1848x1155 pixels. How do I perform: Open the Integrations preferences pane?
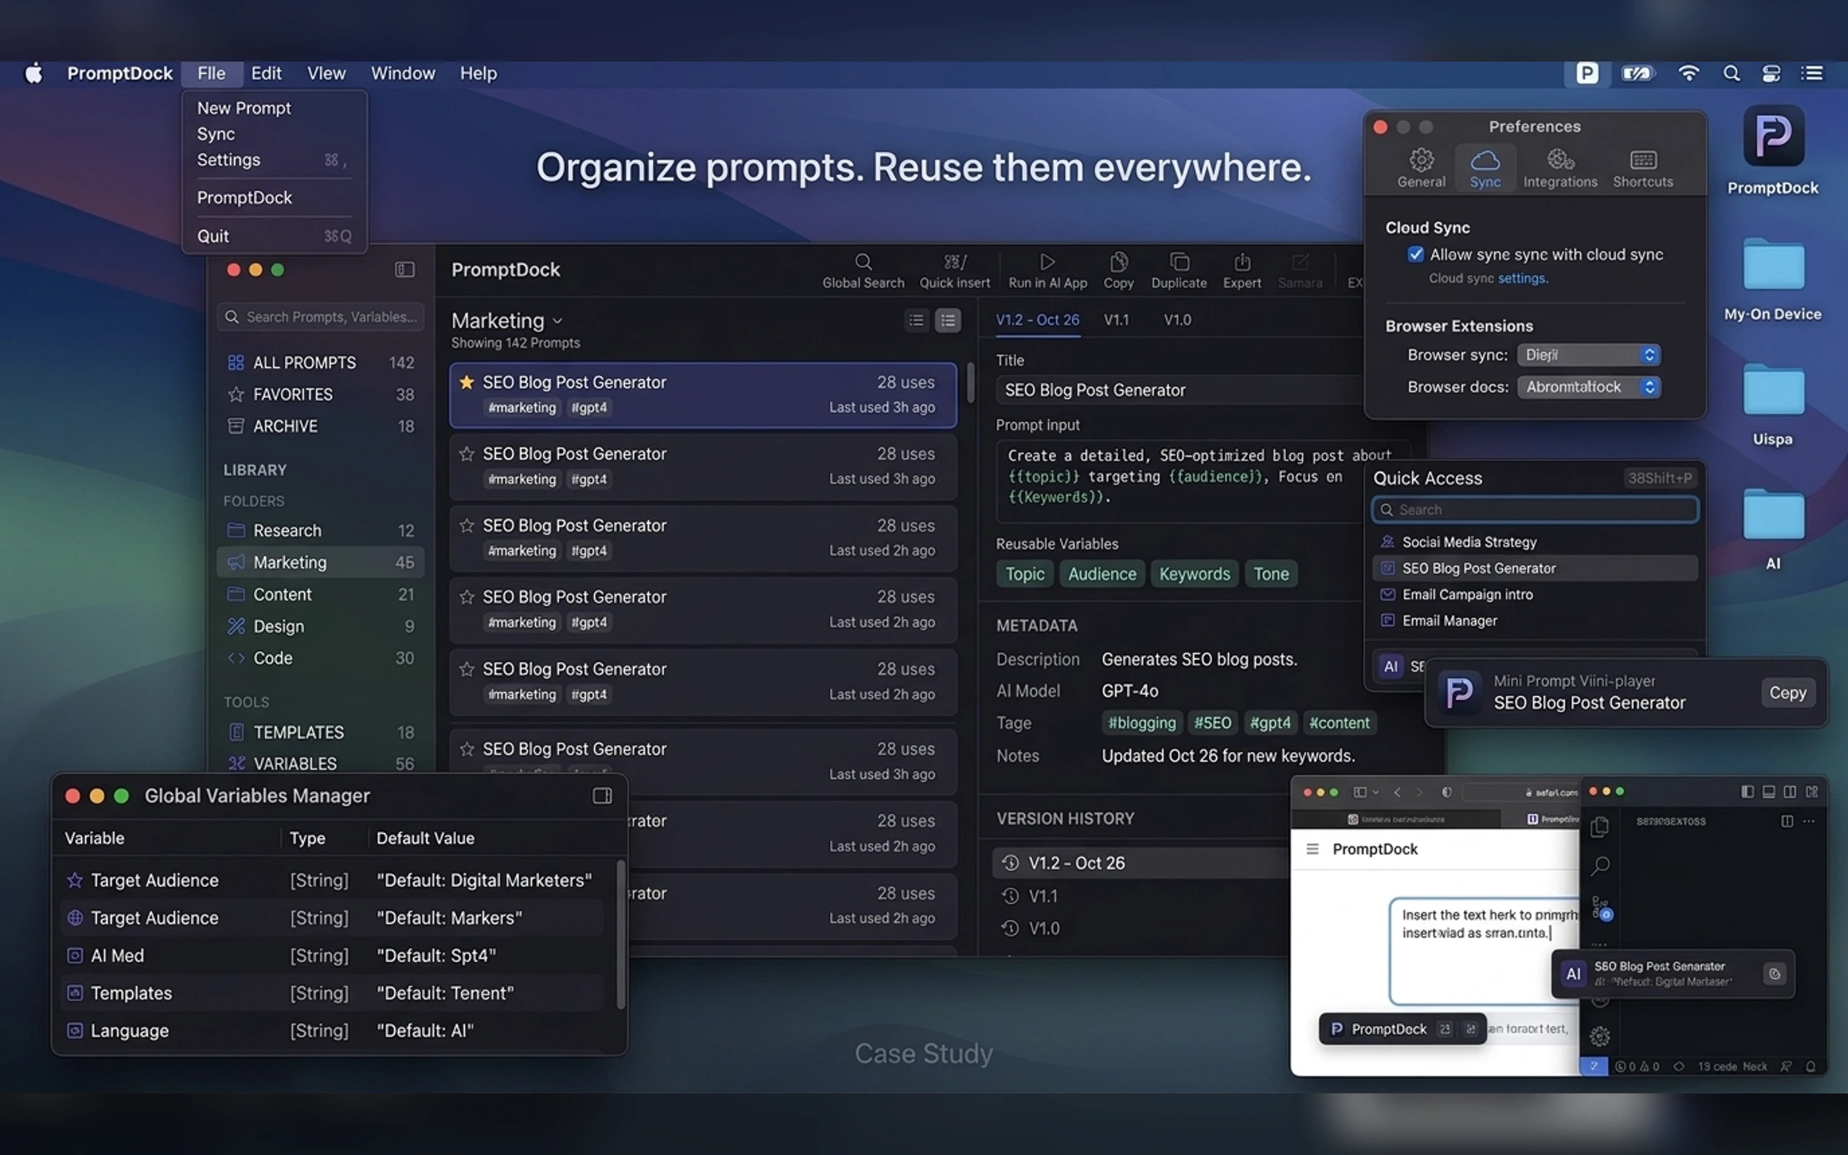[1559, 169]
